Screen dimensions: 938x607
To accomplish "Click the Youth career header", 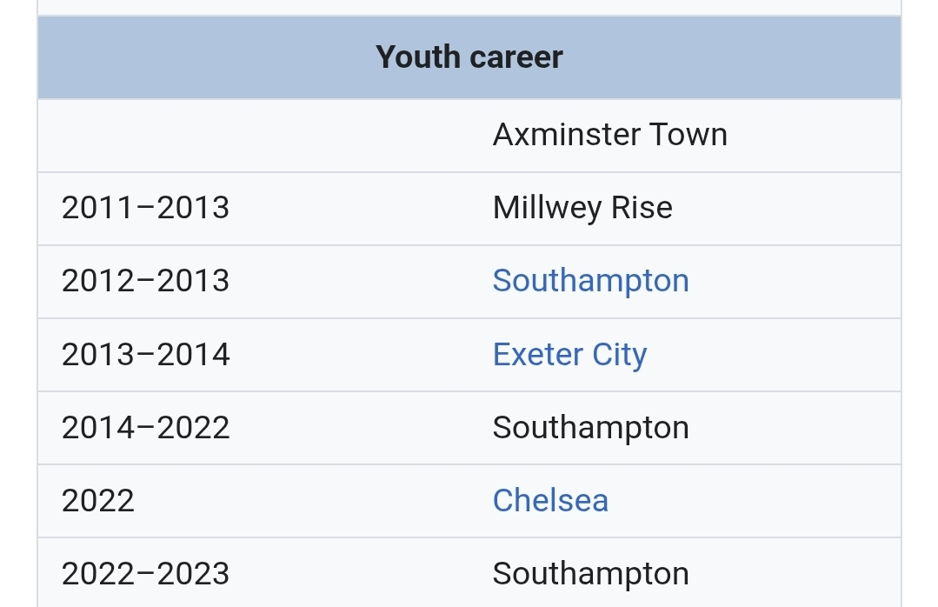I will point(469,57).
